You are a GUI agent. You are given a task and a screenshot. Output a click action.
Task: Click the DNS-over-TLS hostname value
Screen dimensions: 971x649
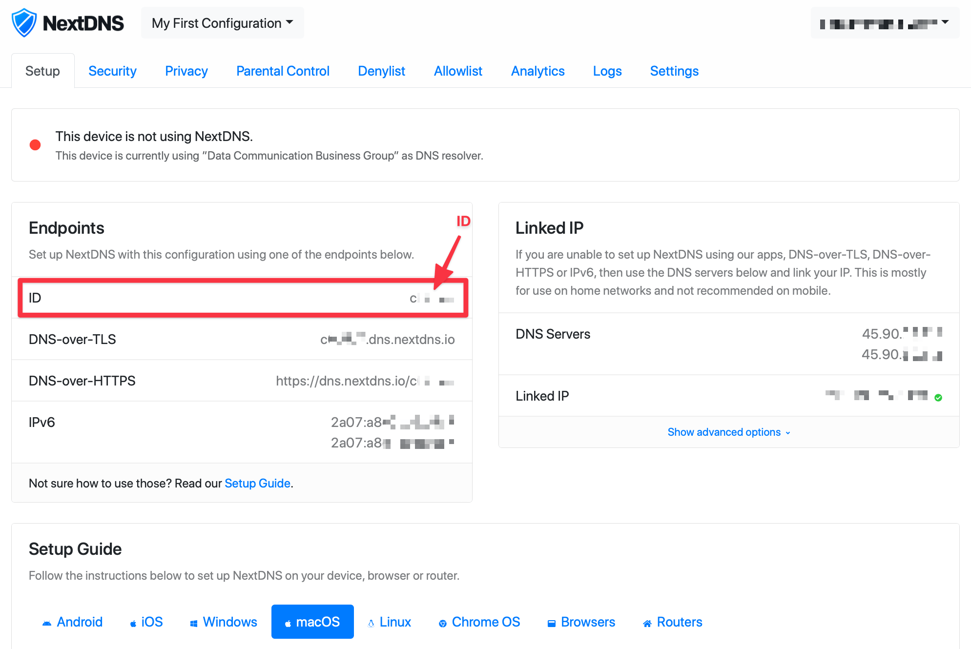tap(388, 339)
